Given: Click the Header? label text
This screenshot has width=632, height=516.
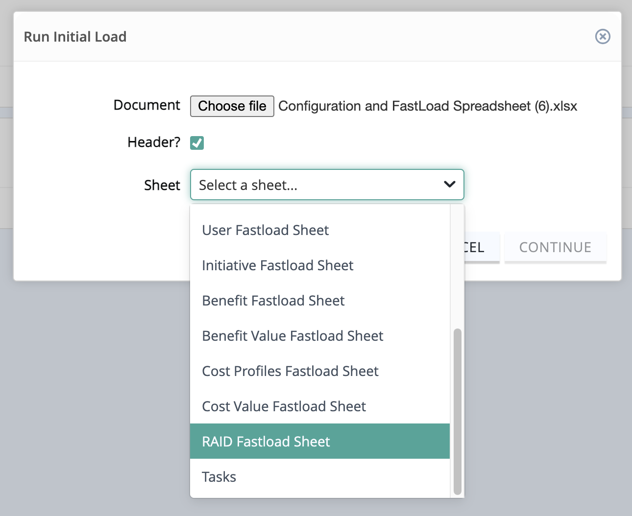Looking at the screenshot, I should (x=154, y=142).
